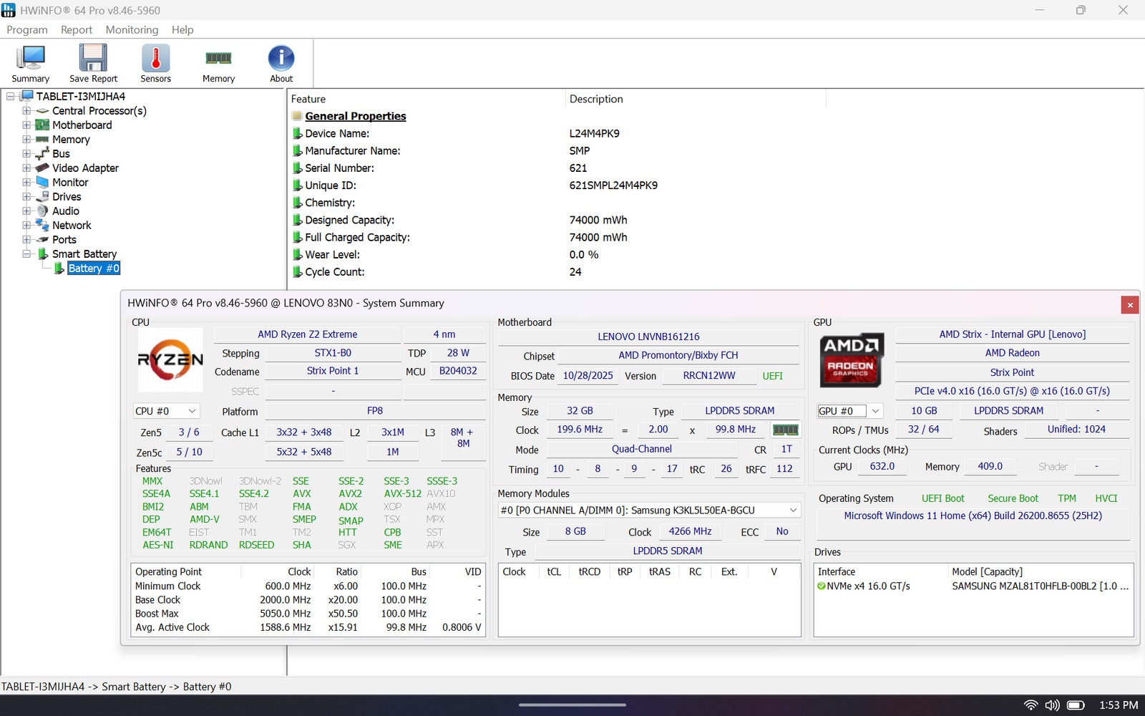Click the Smart Battery tree icon

point(43,254)
